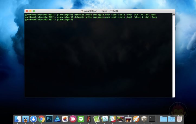
Task: Launch Tweetbot from the Dock
Action: point(25,119)
